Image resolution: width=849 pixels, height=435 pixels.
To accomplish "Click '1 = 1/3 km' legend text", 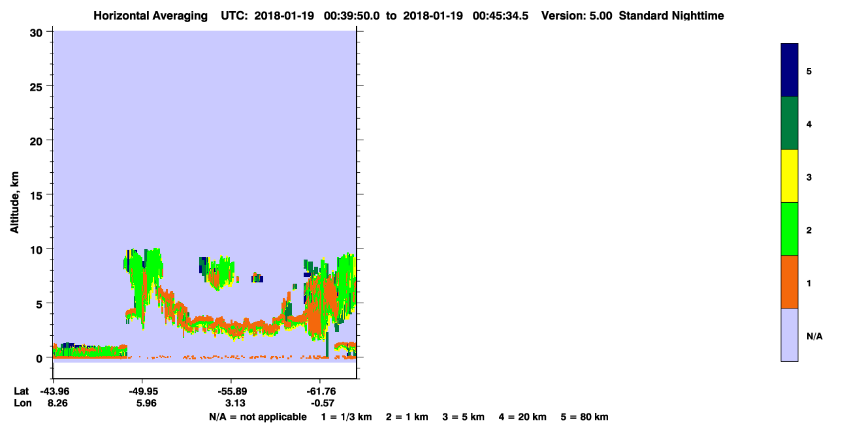I will [346, 417].
